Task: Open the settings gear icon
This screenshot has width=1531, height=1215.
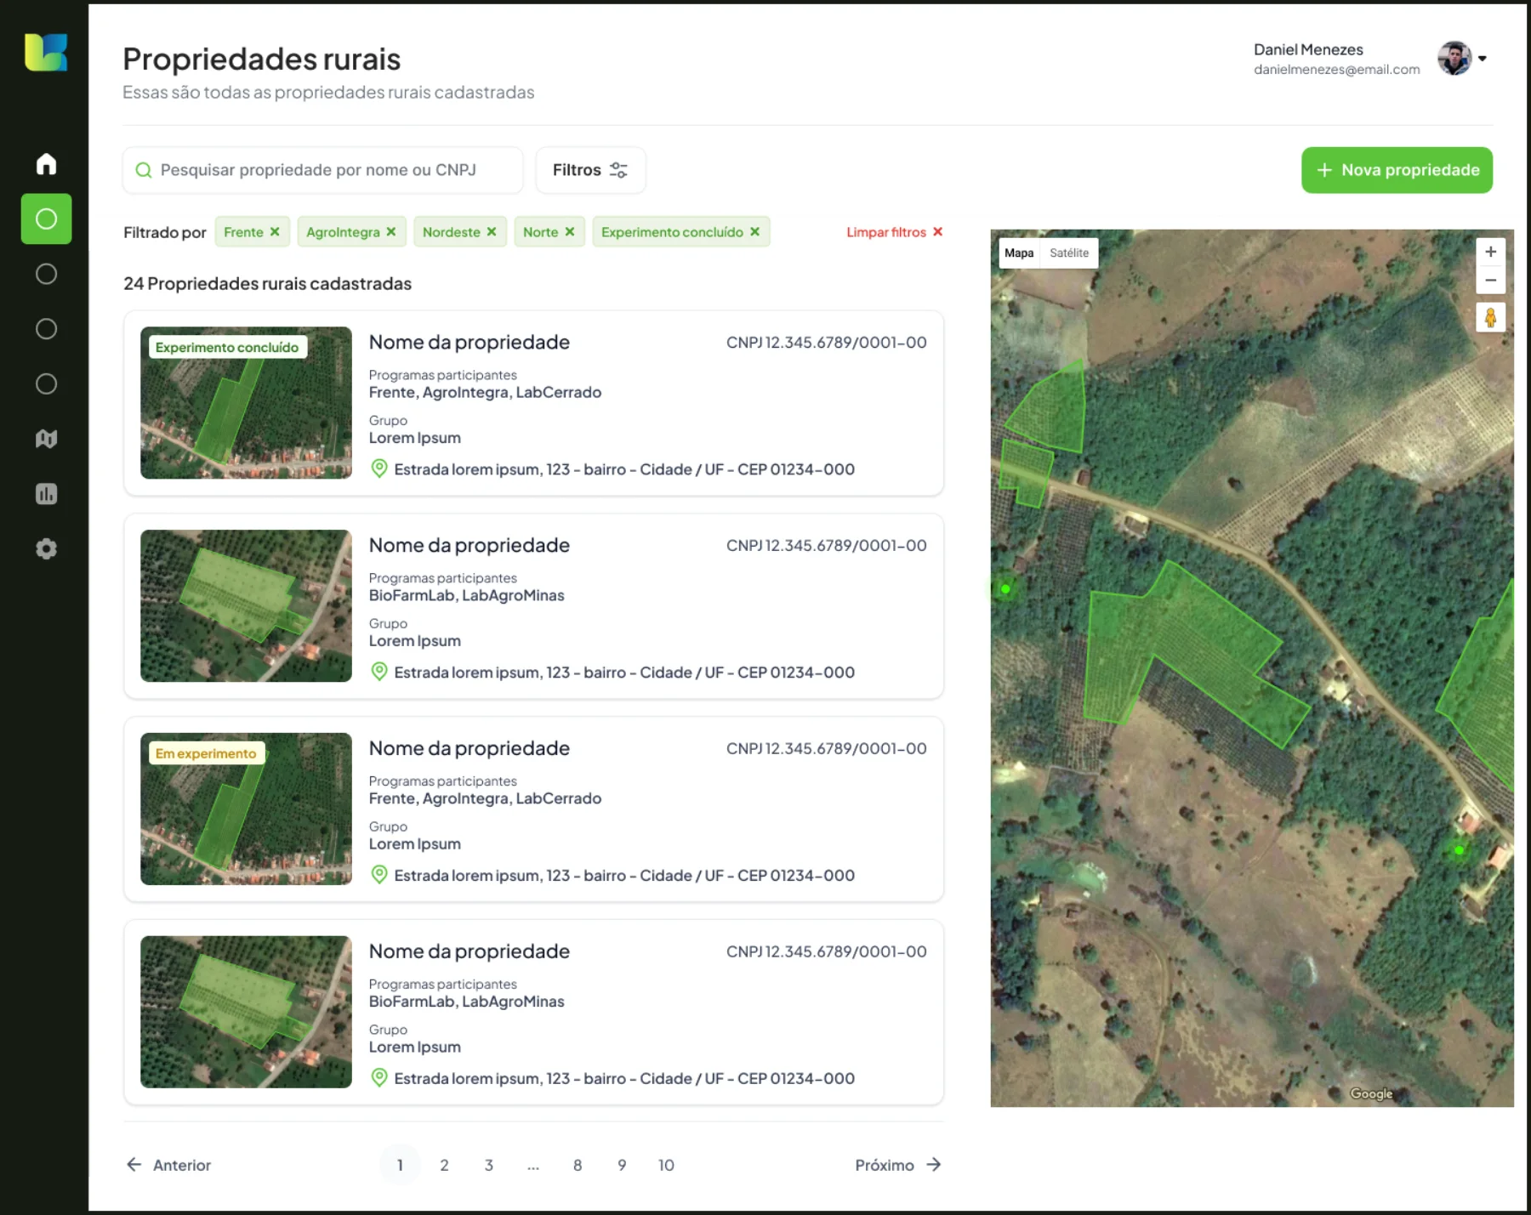Action: (46, 549)
